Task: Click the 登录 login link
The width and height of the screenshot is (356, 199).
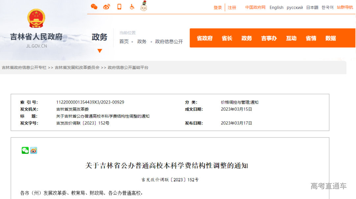Action: coord(217,7)
